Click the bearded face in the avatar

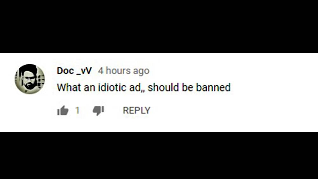[30, 80]
